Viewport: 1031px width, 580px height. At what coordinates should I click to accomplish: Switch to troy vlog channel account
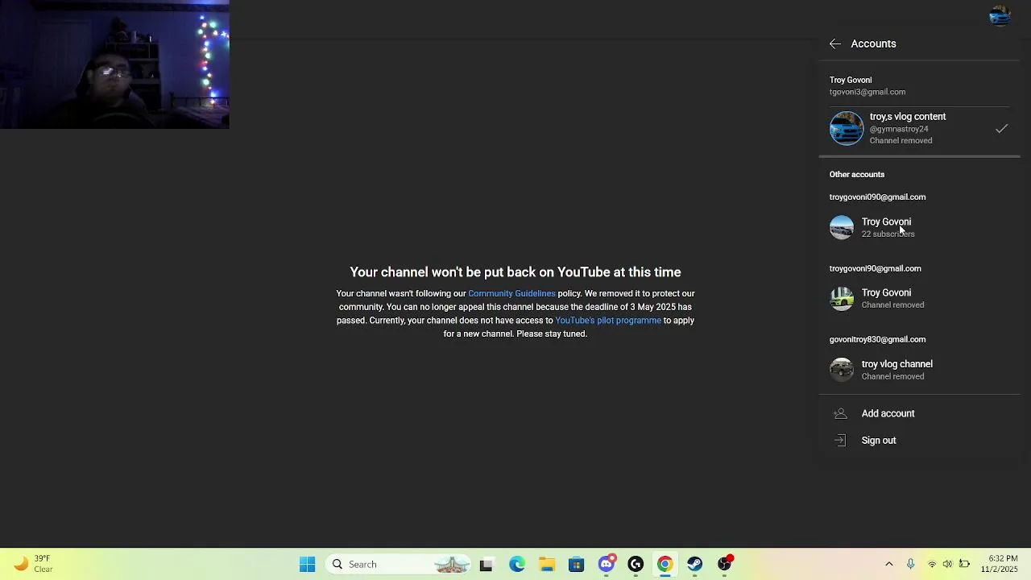(x=919, y=370)
